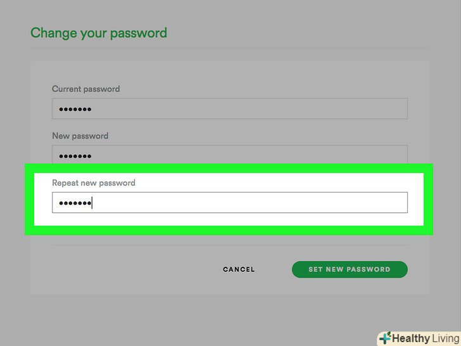Select the 'New password' label text
Viewport: 461px width, 346px height.
pyautogui.click(x=80, y=136)
